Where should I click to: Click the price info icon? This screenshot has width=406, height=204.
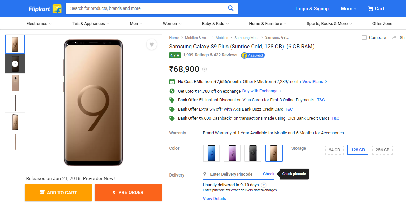point(204,69)
